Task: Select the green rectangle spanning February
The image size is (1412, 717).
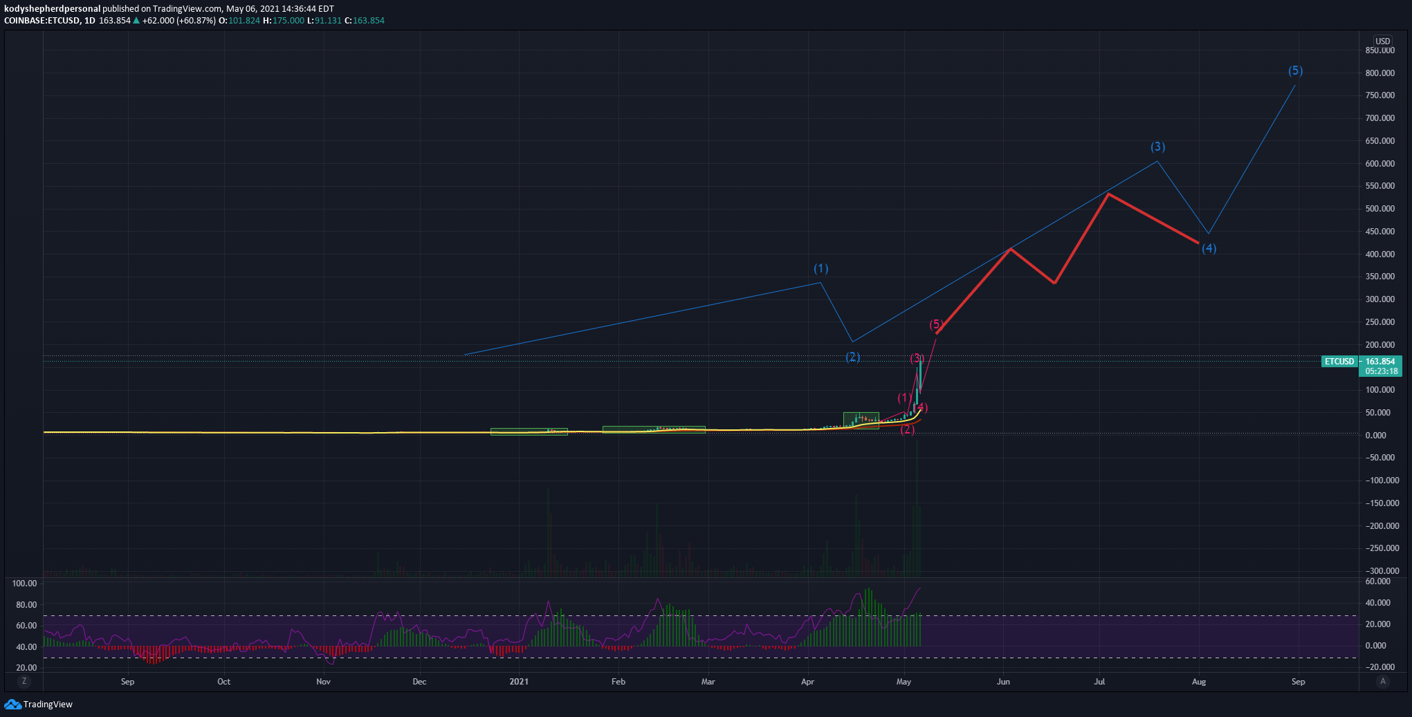Action: 654,429
